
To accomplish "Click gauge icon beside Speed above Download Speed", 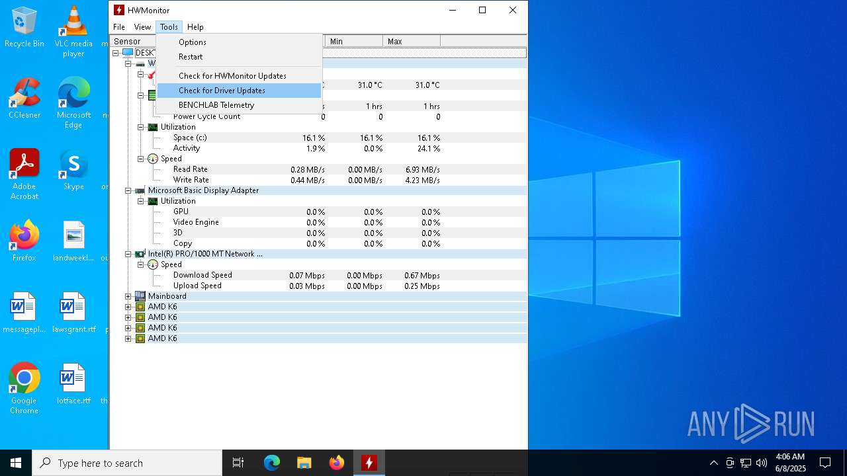I will (153, 264).
